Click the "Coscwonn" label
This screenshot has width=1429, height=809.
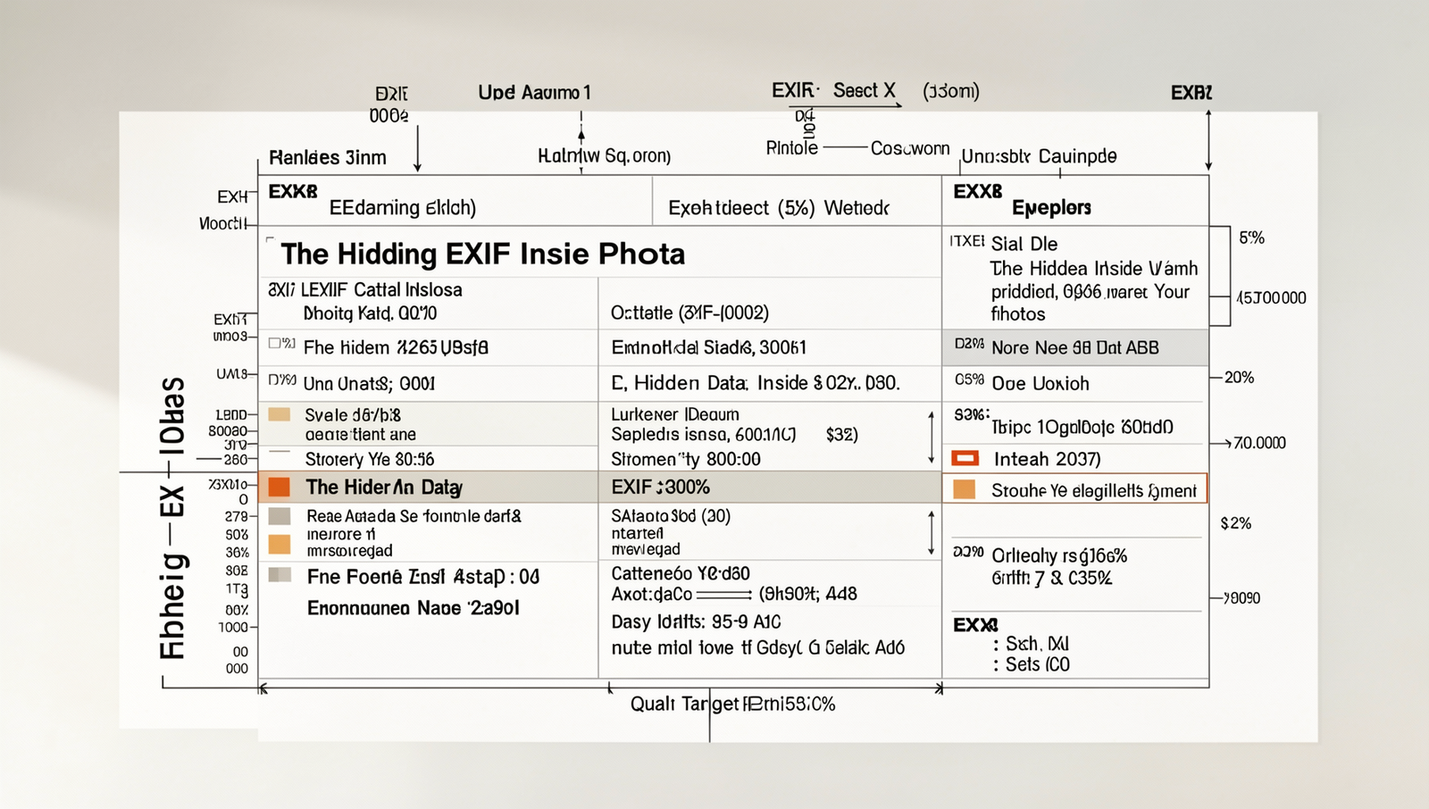pyautogui.click(x=910, y=148)
